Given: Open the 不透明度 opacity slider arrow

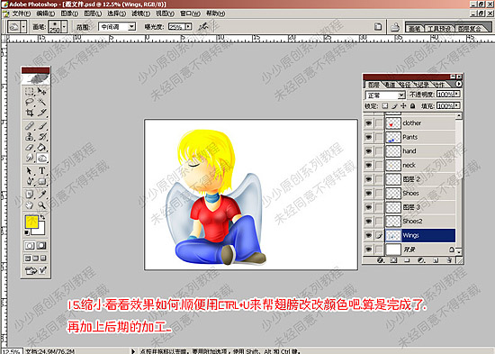Looking at the screenshot, I should point(457,94).
